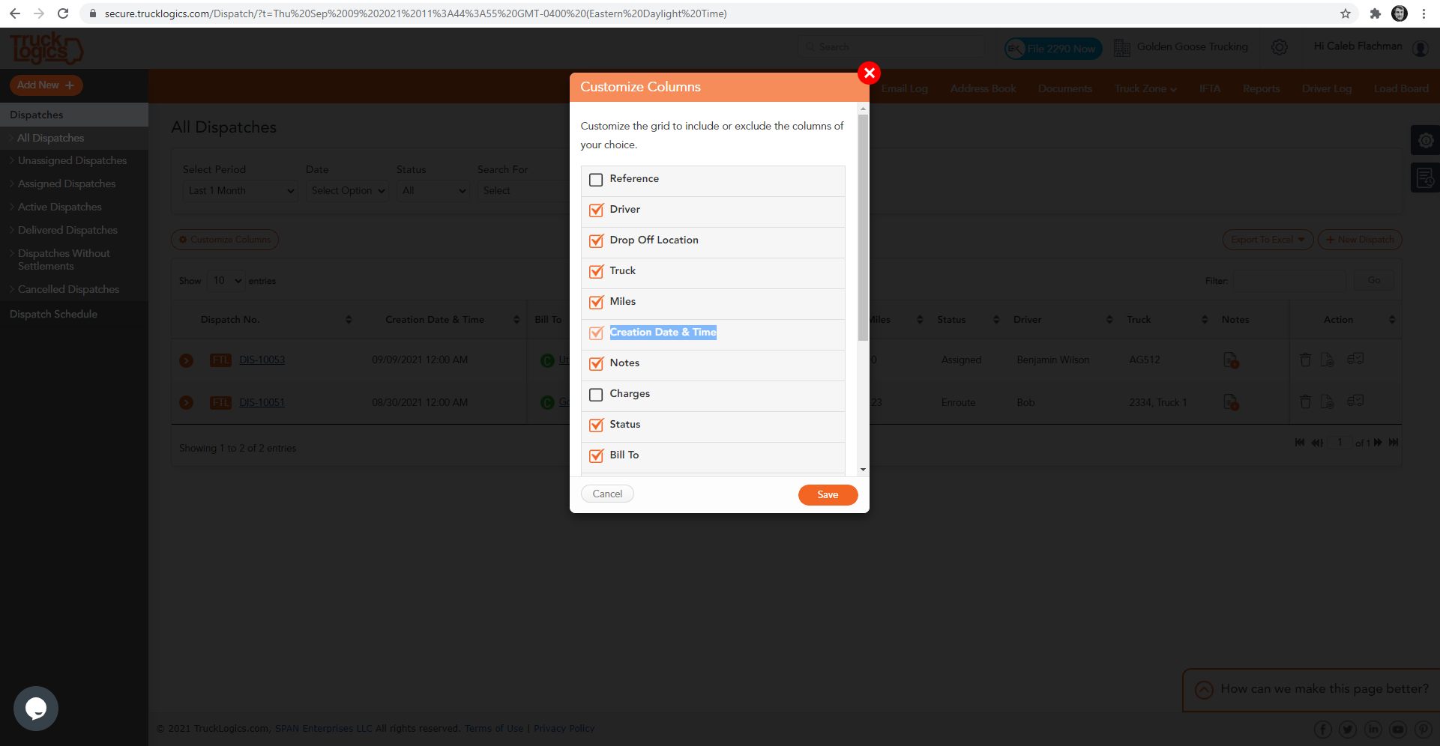This screenshot has height=746, width=1440.
Task: Click the dialog scrollbar down arrow
Action: coord(863,470)
